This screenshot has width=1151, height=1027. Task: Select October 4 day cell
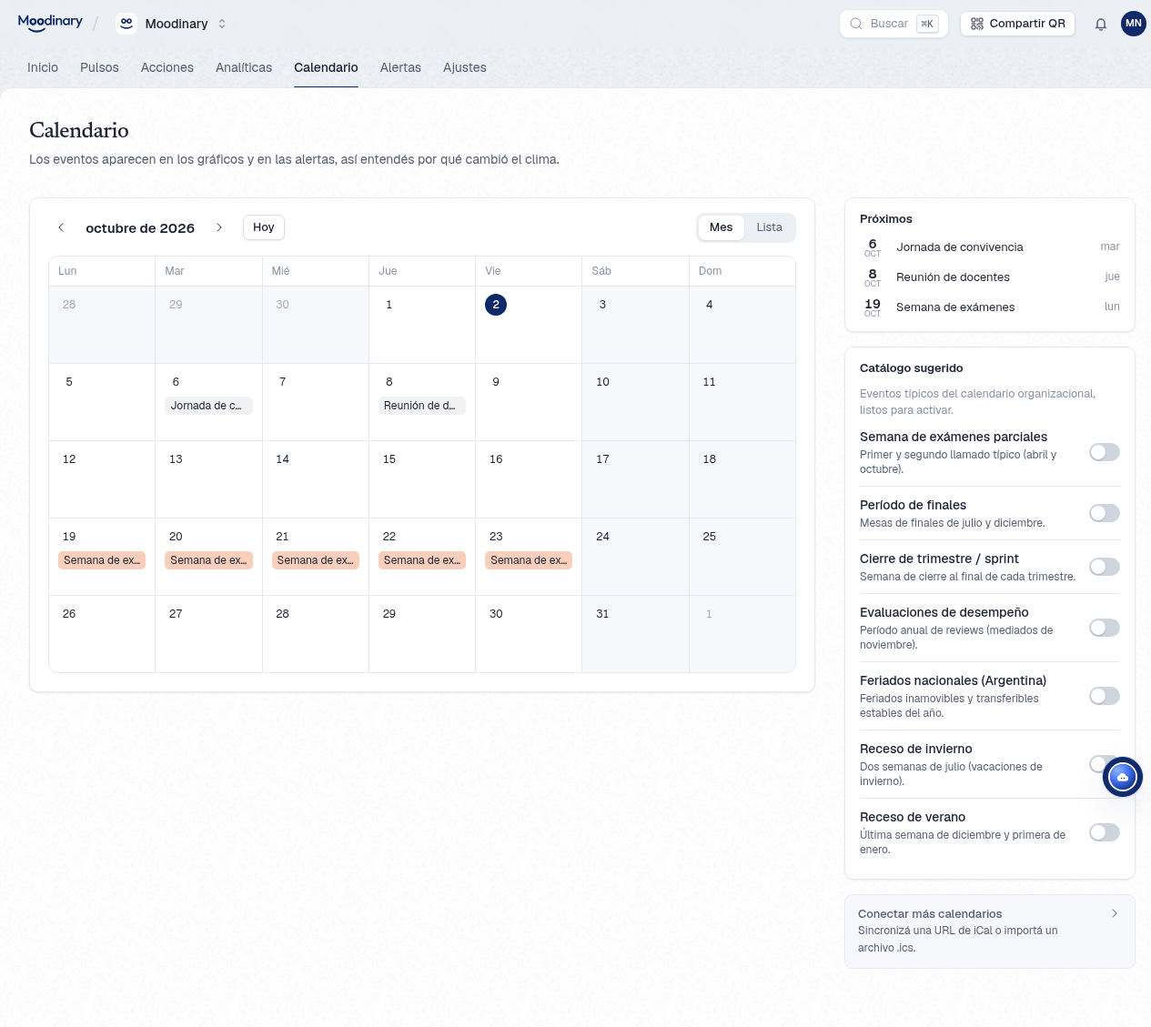click(742, 325)
